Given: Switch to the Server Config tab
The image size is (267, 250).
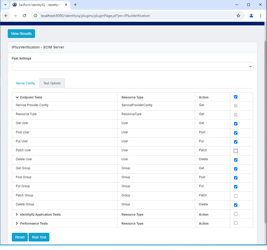Looking at the screenshot, I should tap(25, 83).
